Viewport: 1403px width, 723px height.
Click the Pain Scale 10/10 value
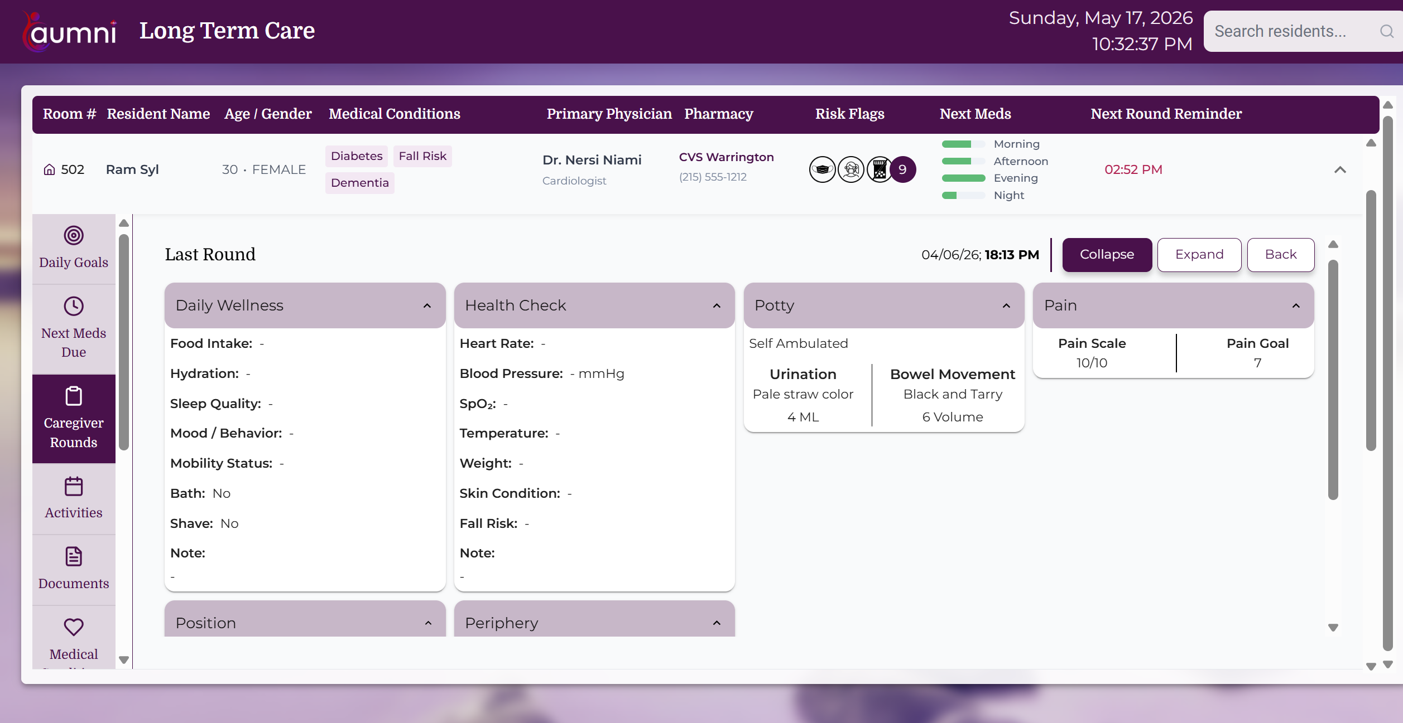point(1092,363)
